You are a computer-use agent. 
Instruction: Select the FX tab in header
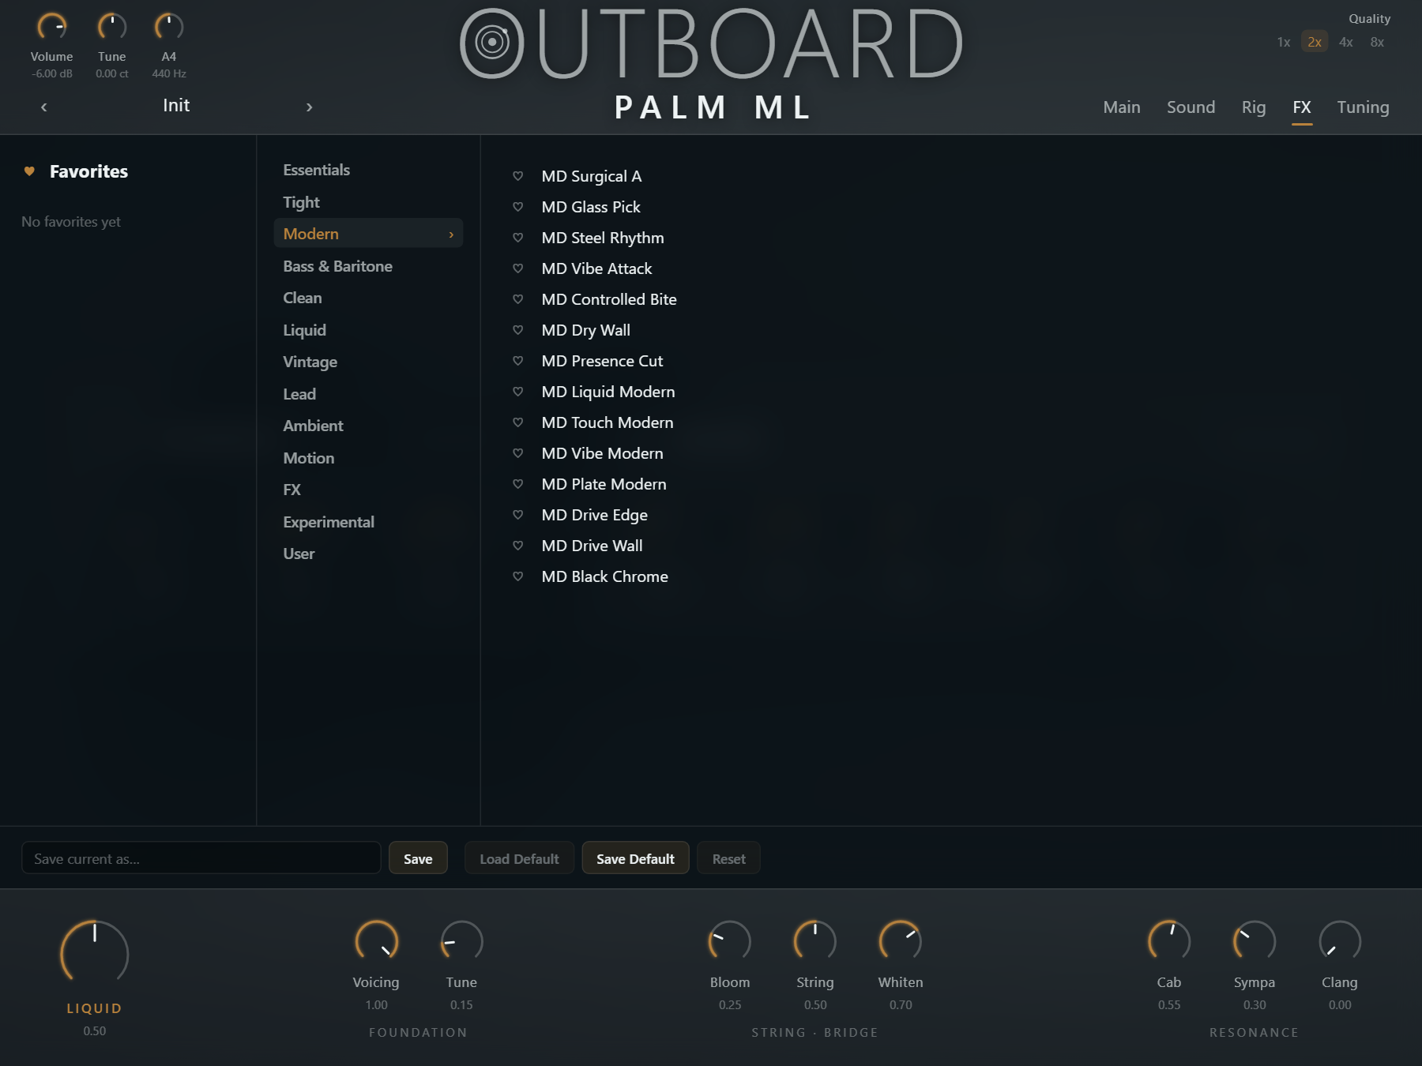pyautogui.click(x=1302, y=107)
